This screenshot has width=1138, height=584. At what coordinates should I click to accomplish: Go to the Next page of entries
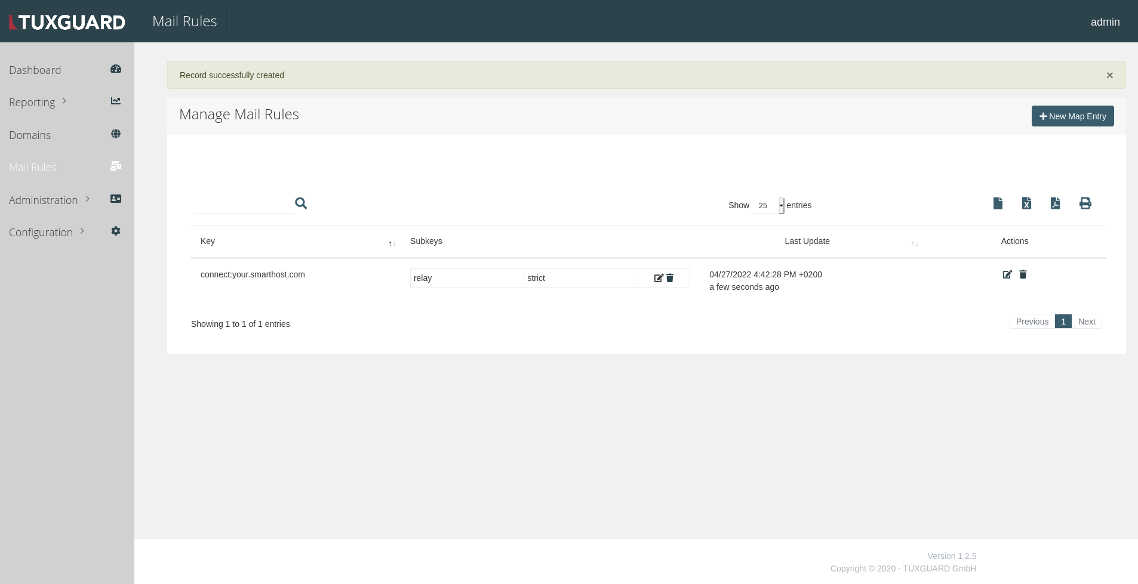click(1086, 321)
